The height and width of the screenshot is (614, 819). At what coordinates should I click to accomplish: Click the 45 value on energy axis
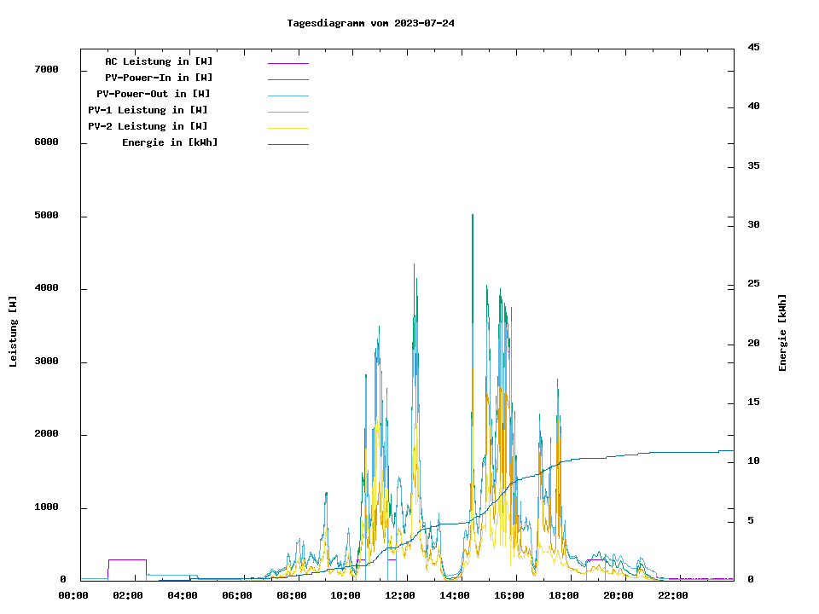pyautogui.click(x=752, y=47)
